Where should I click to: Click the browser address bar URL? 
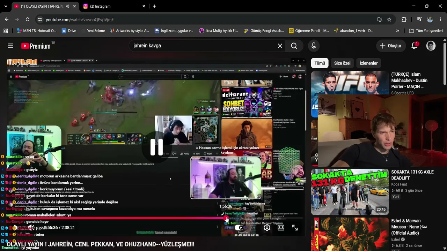tap(80, 20)
